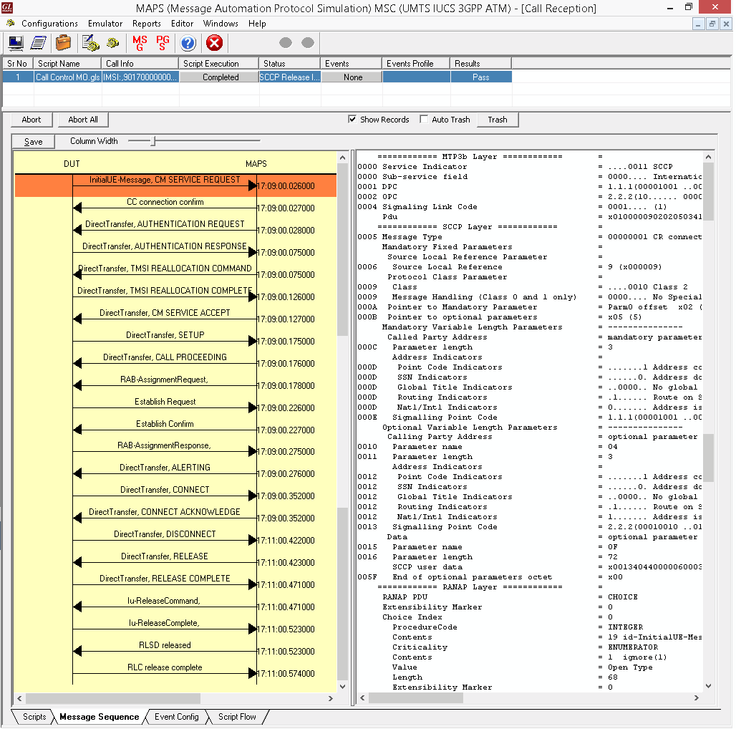The image size is (736, 729).
Task: Open the Help menu
Action: [x=257, y=24]
